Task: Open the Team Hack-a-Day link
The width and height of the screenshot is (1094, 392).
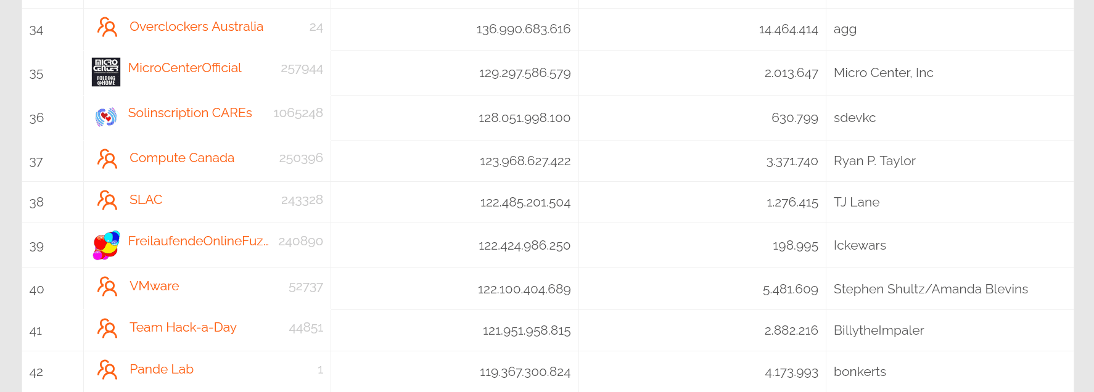Action: click(x=183, y=327)
